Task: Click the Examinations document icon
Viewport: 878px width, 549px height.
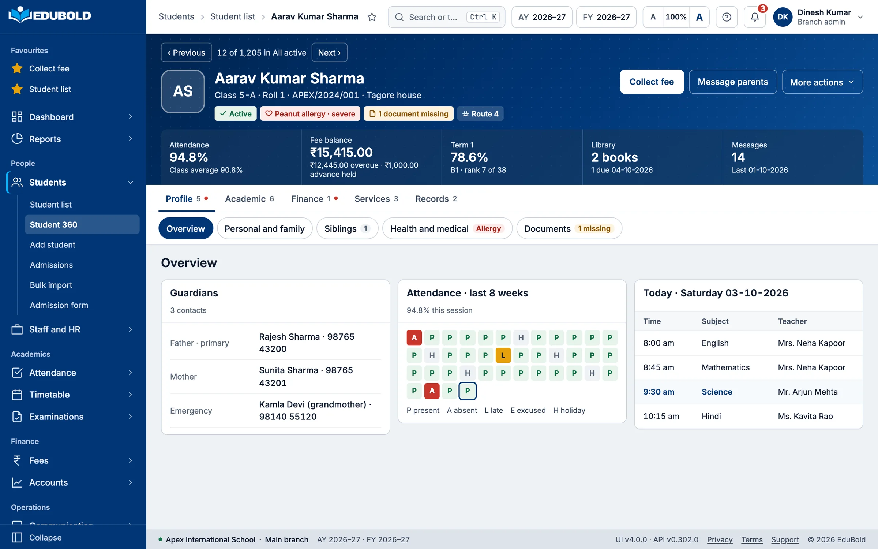Action: click(x=17, y=417)
